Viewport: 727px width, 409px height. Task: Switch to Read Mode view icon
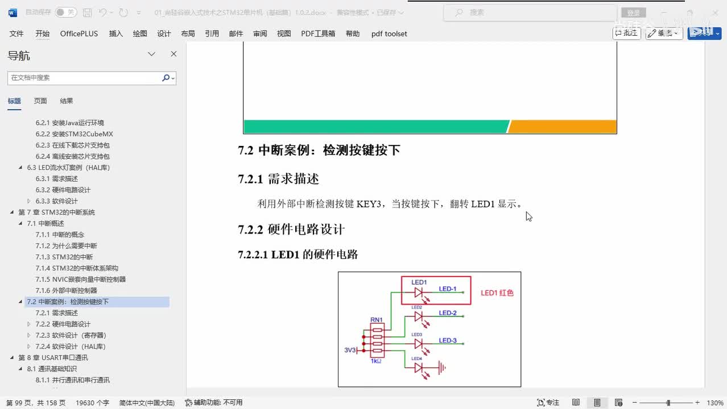(x=576, y=403)
